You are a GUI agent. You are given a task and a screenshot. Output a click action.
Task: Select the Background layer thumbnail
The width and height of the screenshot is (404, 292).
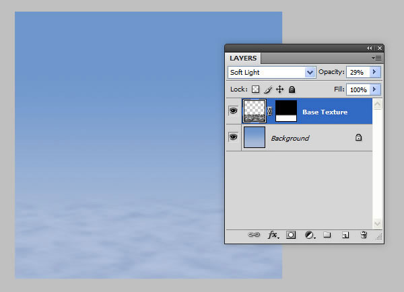point(255,137)
